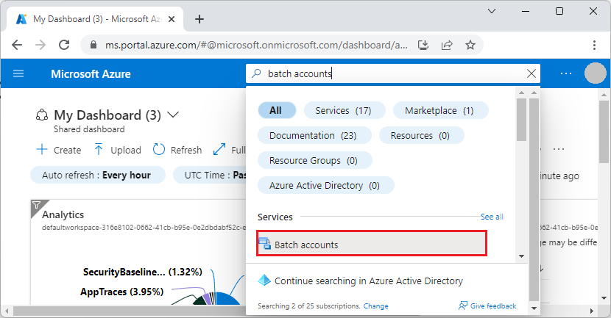This screenshot has height=318, width=611.
Task: Click the See all services link
Action: pyautogui.click(x=492, y=217)
